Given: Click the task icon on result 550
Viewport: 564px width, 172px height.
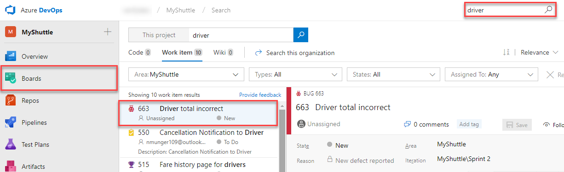Looking at the screenshot, I should coord(131,133).
